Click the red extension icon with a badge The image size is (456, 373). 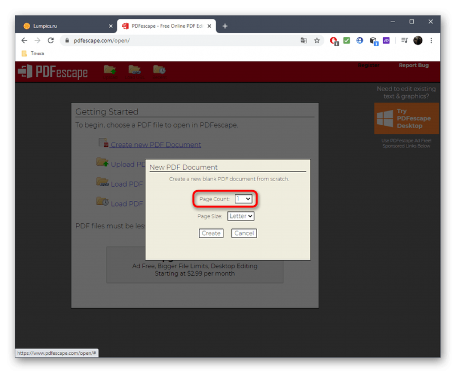coord(334,41)
